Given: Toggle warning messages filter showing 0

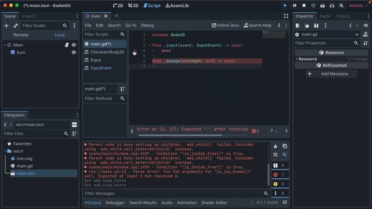Looking at the screenshot, I should [x=280, y=184].
